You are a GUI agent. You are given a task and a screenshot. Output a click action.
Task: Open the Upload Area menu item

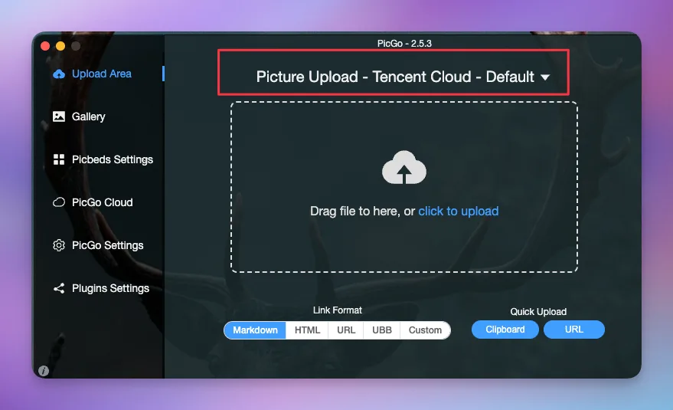point(102,74)
